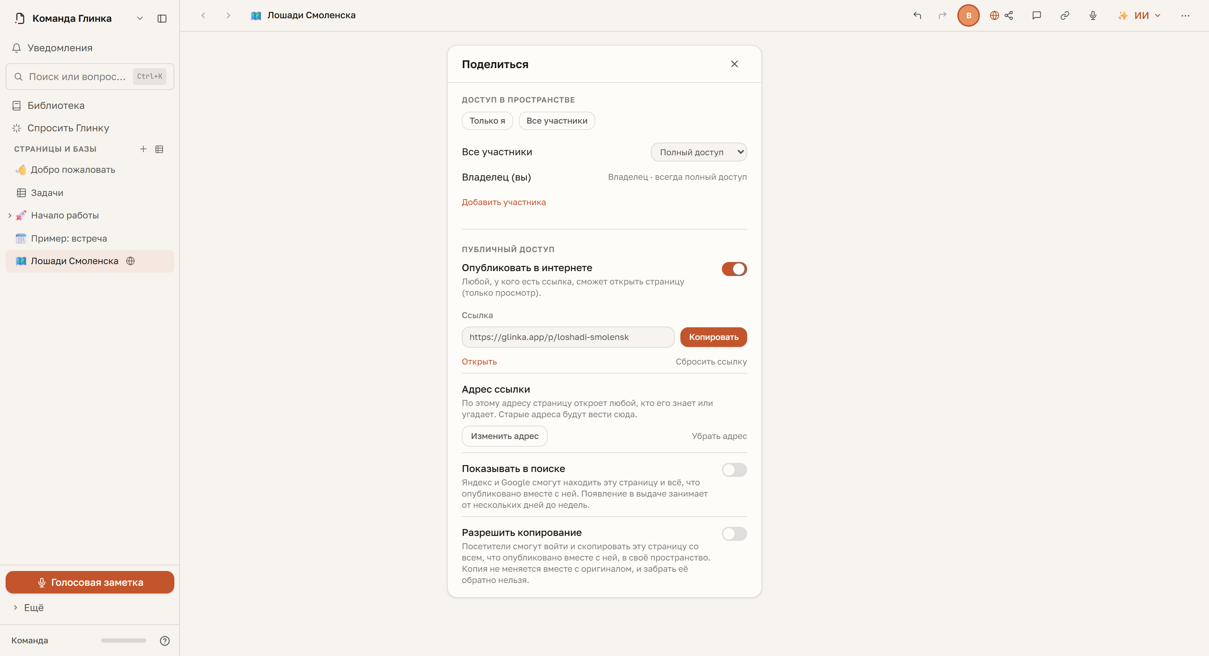Open comments speech bubble icon

click(1037, 15)
